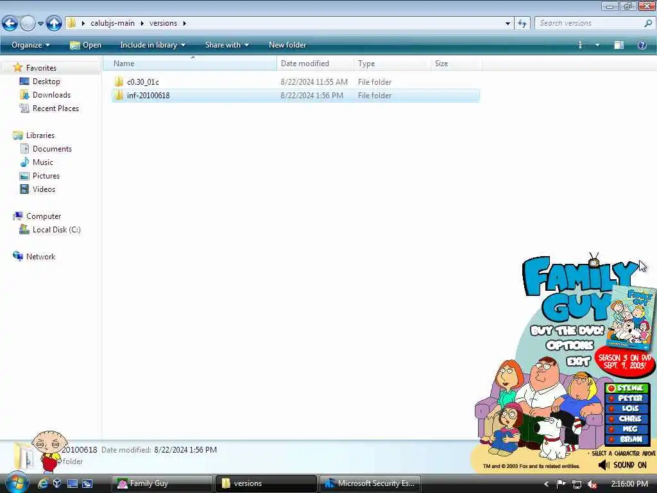This screenshot has height=493, width=657.
Task: Go up one folder level
Action: (x=54, y=23)
